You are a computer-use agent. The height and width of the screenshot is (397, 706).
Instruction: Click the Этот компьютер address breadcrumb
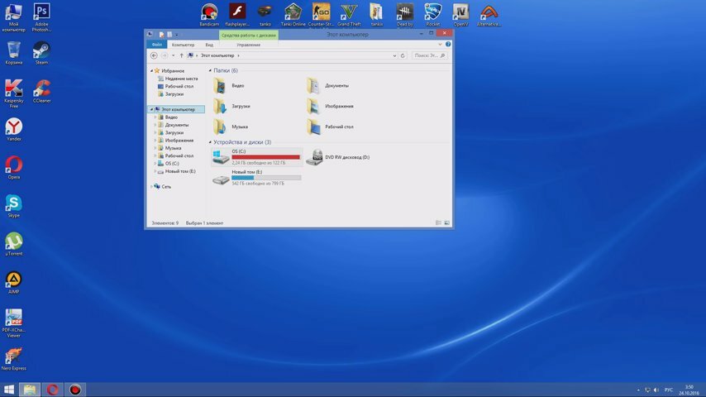pos(217,55)
